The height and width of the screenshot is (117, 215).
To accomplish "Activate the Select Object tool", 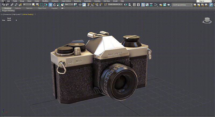I will (33, 5).
